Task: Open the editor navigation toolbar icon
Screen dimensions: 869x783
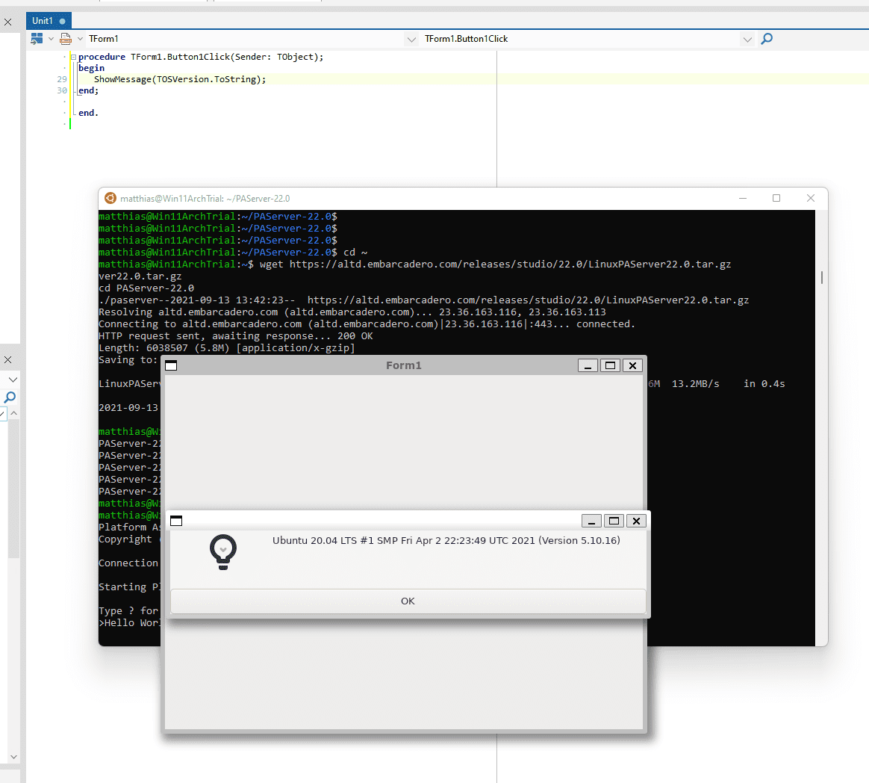Action: pyautogui.click(x=37, y=39)
